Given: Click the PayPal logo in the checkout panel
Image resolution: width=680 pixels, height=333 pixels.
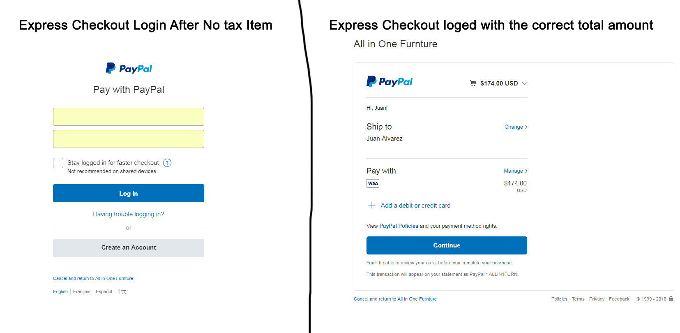Looking at the screenshot, I should click(x=389, y=81).
